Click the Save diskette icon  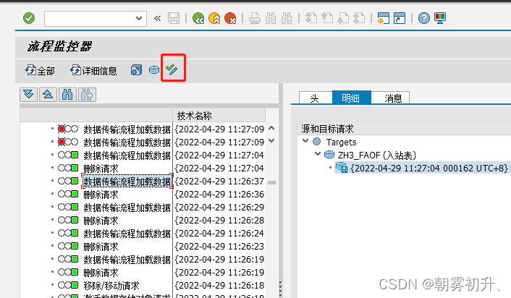(x=174, y=18)
